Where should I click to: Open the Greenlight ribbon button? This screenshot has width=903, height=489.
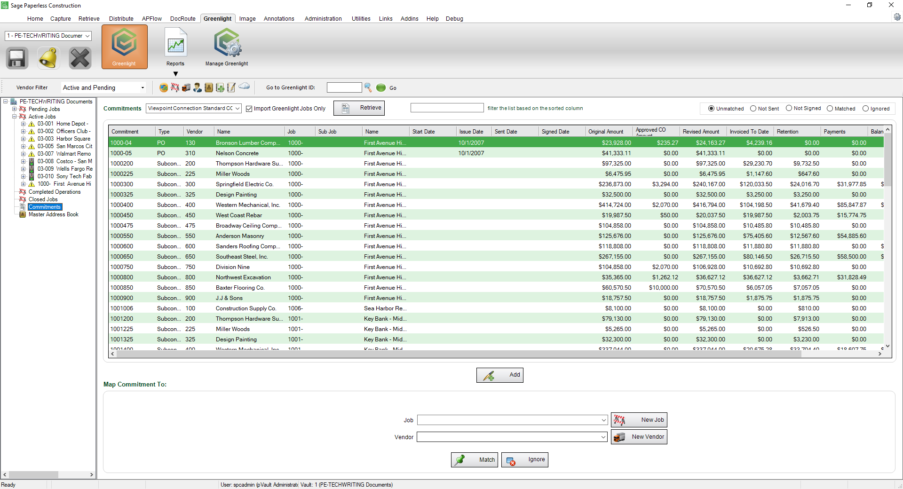click(x=124, y=47)
